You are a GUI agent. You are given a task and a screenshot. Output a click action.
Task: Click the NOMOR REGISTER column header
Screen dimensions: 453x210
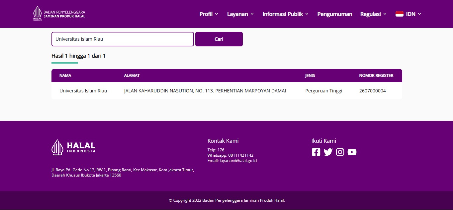coord(376,76)
